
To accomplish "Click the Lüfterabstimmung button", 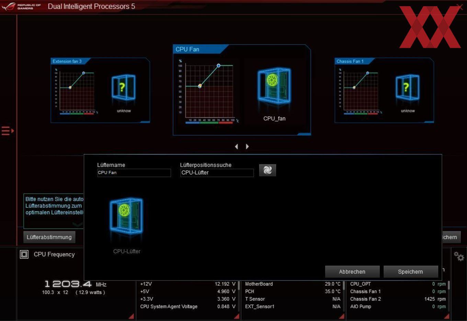I will [49, 237].
